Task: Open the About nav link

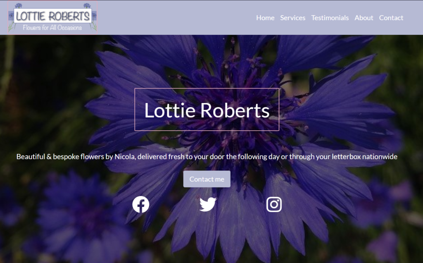Action: (x=364, y=18)
